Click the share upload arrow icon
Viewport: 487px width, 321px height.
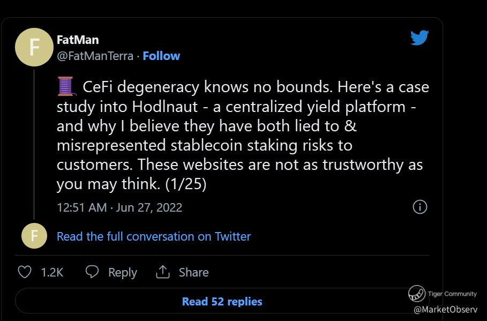162,272
